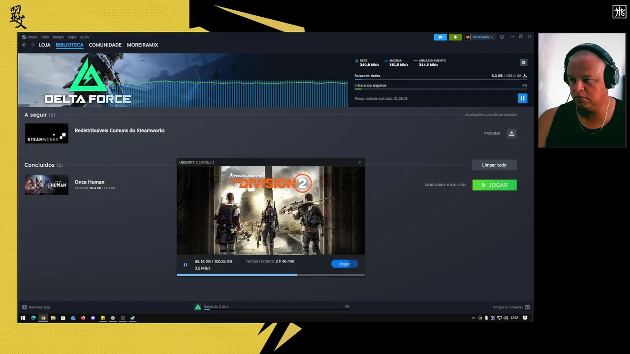Close the Ubisoft Connect window
This screenshot has width=630, height=354.
pos(359,162)
